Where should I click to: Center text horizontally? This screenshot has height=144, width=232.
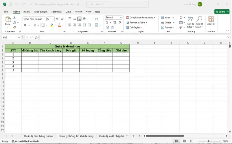[x=75, y=25]
